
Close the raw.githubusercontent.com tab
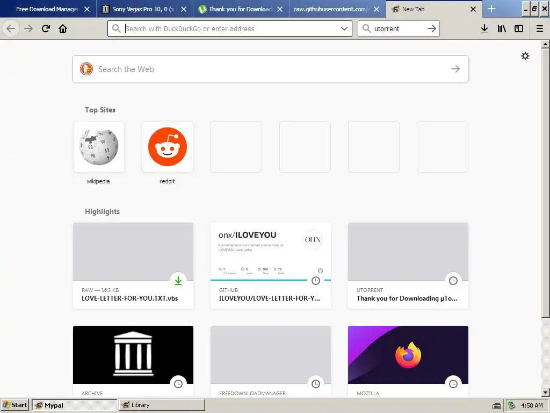pyautogui.click(x=377, y=9)
